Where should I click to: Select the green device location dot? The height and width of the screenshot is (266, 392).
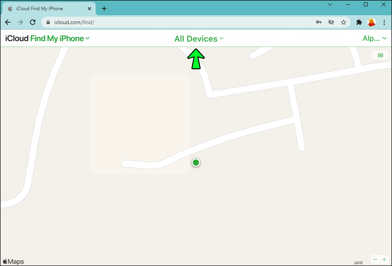pos(196,163)
